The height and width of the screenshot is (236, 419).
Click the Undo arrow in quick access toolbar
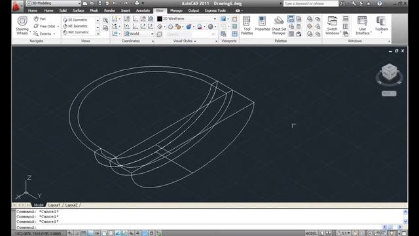pyautogui.click(x=115, y=3)
